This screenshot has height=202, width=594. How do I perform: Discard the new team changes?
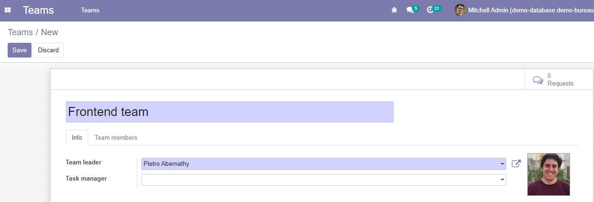click(x=48, y=50)
